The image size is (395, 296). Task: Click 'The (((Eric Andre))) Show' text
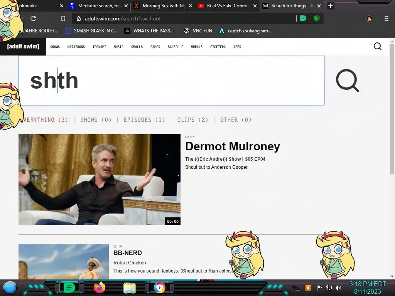point(213,159)
